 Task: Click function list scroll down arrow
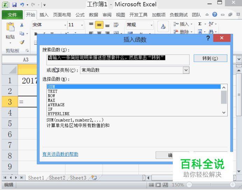224,113
